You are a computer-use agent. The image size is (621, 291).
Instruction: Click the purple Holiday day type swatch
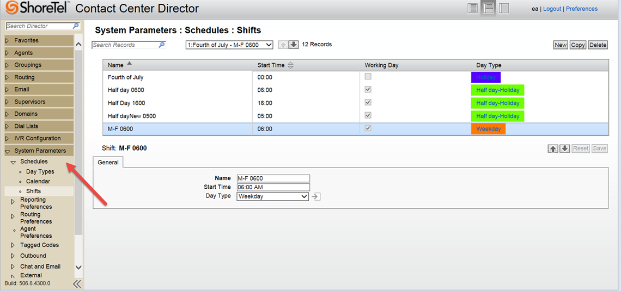486,77
